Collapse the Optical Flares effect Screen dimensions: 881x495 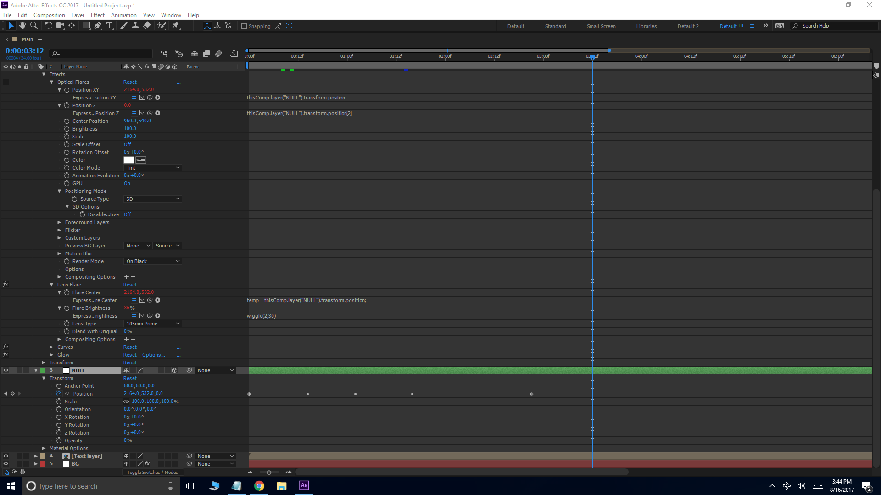[x=51, y=82]
